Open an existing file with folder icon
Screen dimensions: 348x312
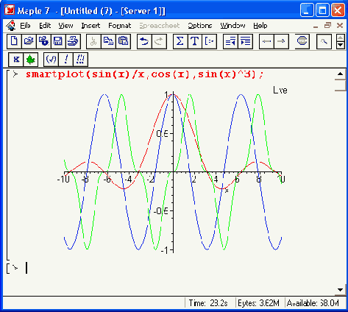coord(29,41)
